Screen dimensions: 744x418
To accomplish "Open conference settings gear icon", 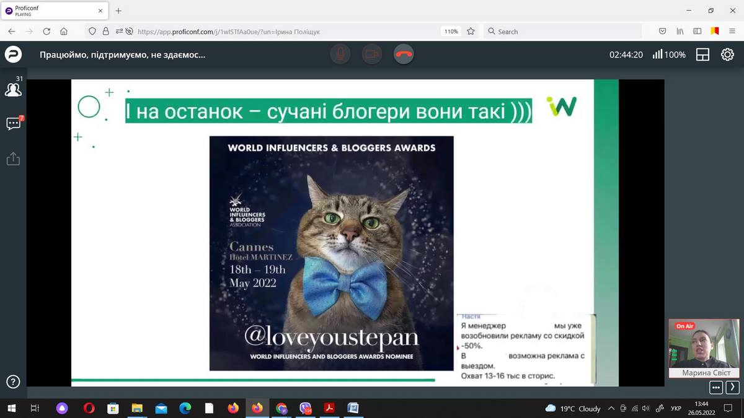I will point(727,54).
